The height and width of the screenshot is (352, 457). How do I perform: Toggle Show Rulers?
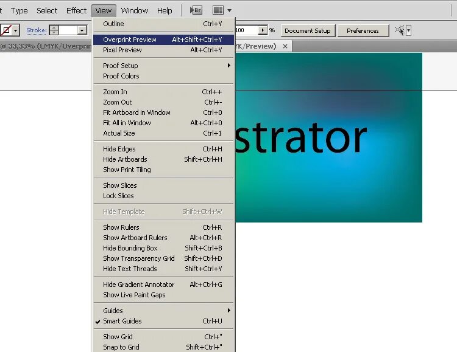[x=163, y=227]
